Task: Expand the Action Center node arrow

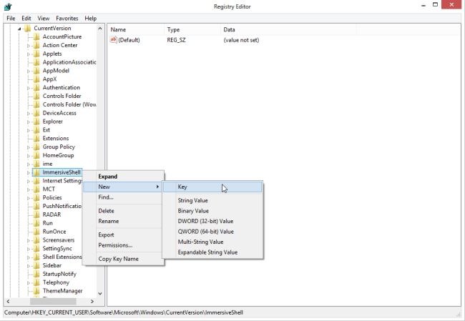Action: point(29,46)
